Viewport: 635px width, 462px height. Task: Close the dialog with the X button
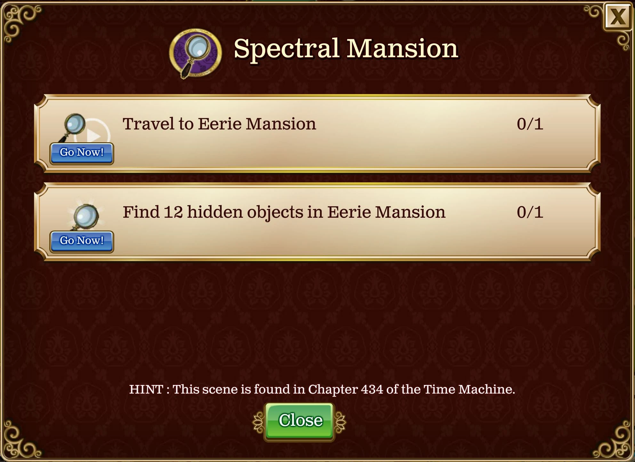point(617,17)
